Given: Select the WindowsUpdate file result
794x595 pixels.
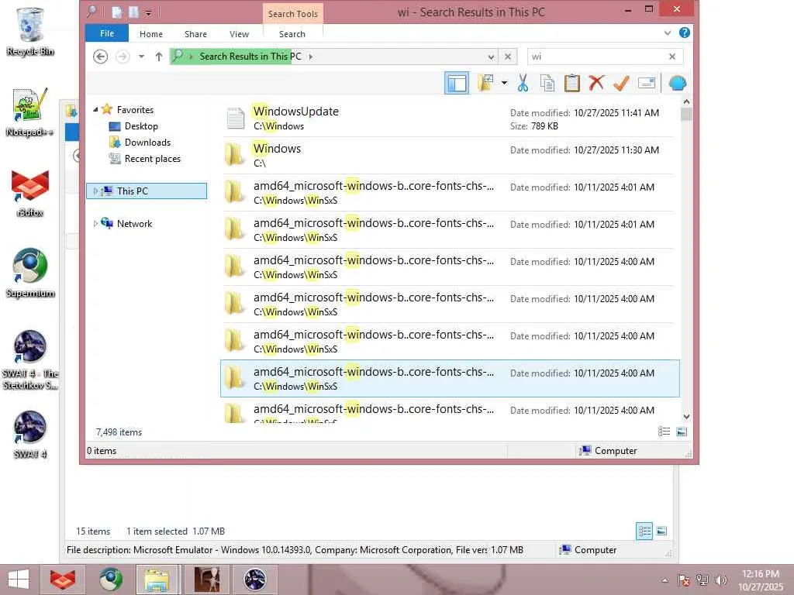Looking at the screenshot, I should tap(450, 119).
